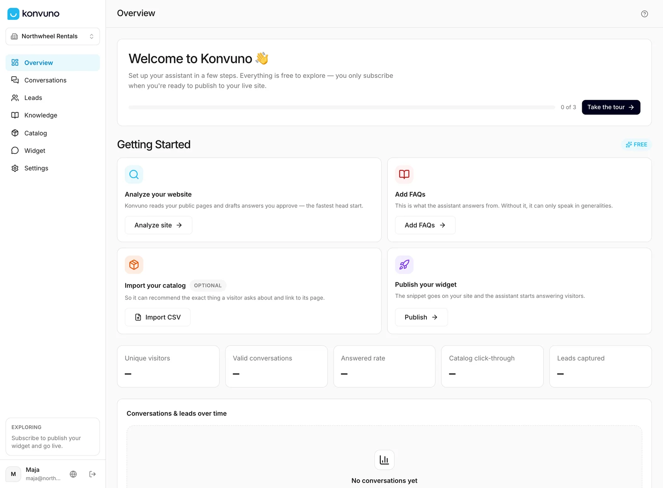Open the help question-mark icon
This screenshot has width=663, height=488.
pos(644,14)
